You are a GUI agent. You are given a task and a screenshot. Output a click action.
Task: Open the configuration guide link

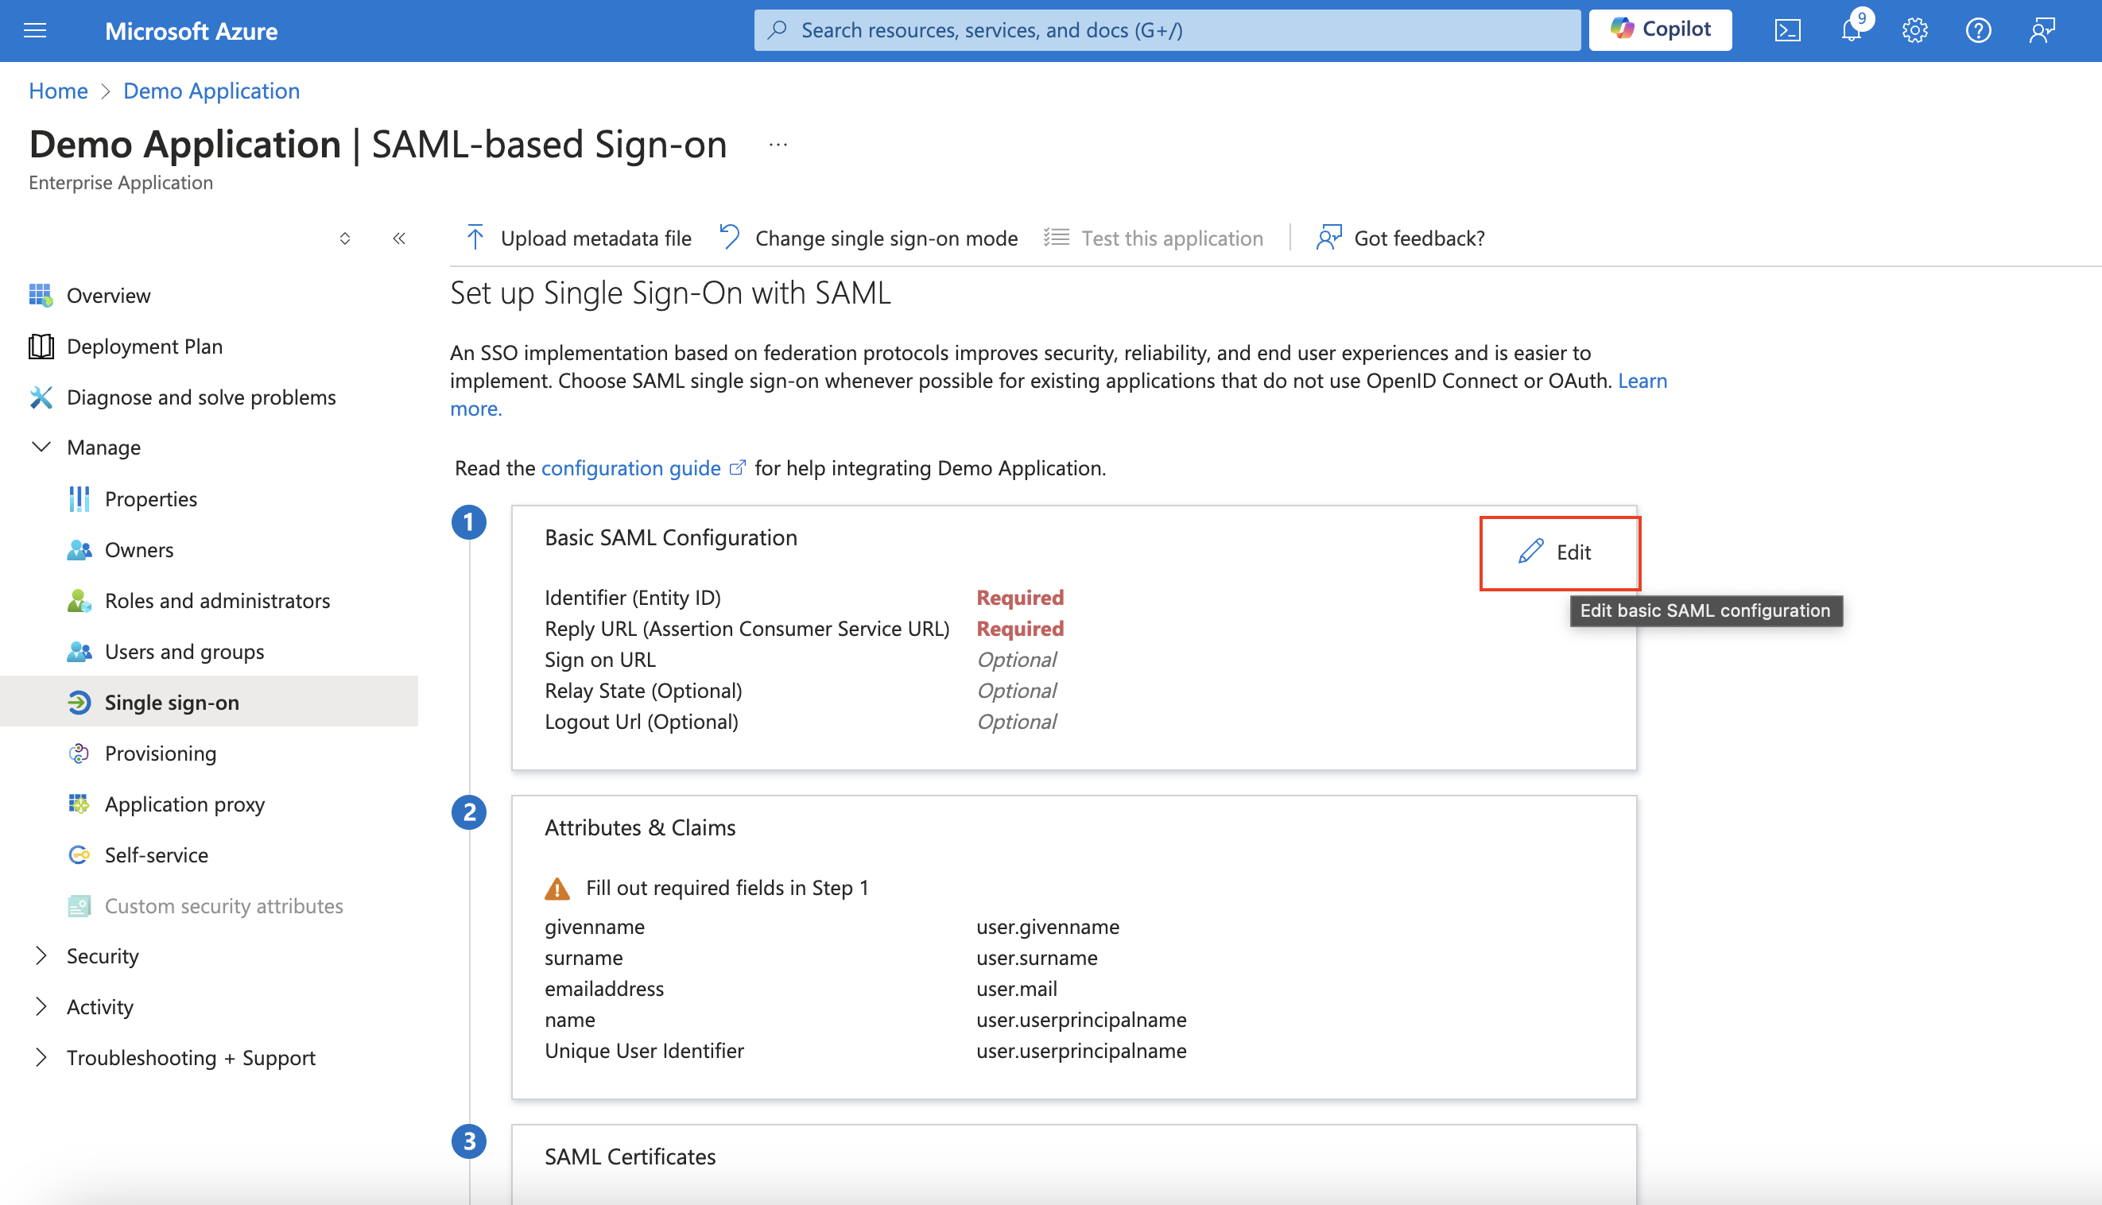[x=643, y=468]
